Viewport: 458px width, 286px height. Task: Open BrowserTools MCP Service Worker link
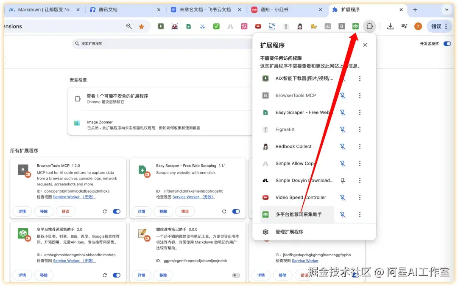[74, 197]
